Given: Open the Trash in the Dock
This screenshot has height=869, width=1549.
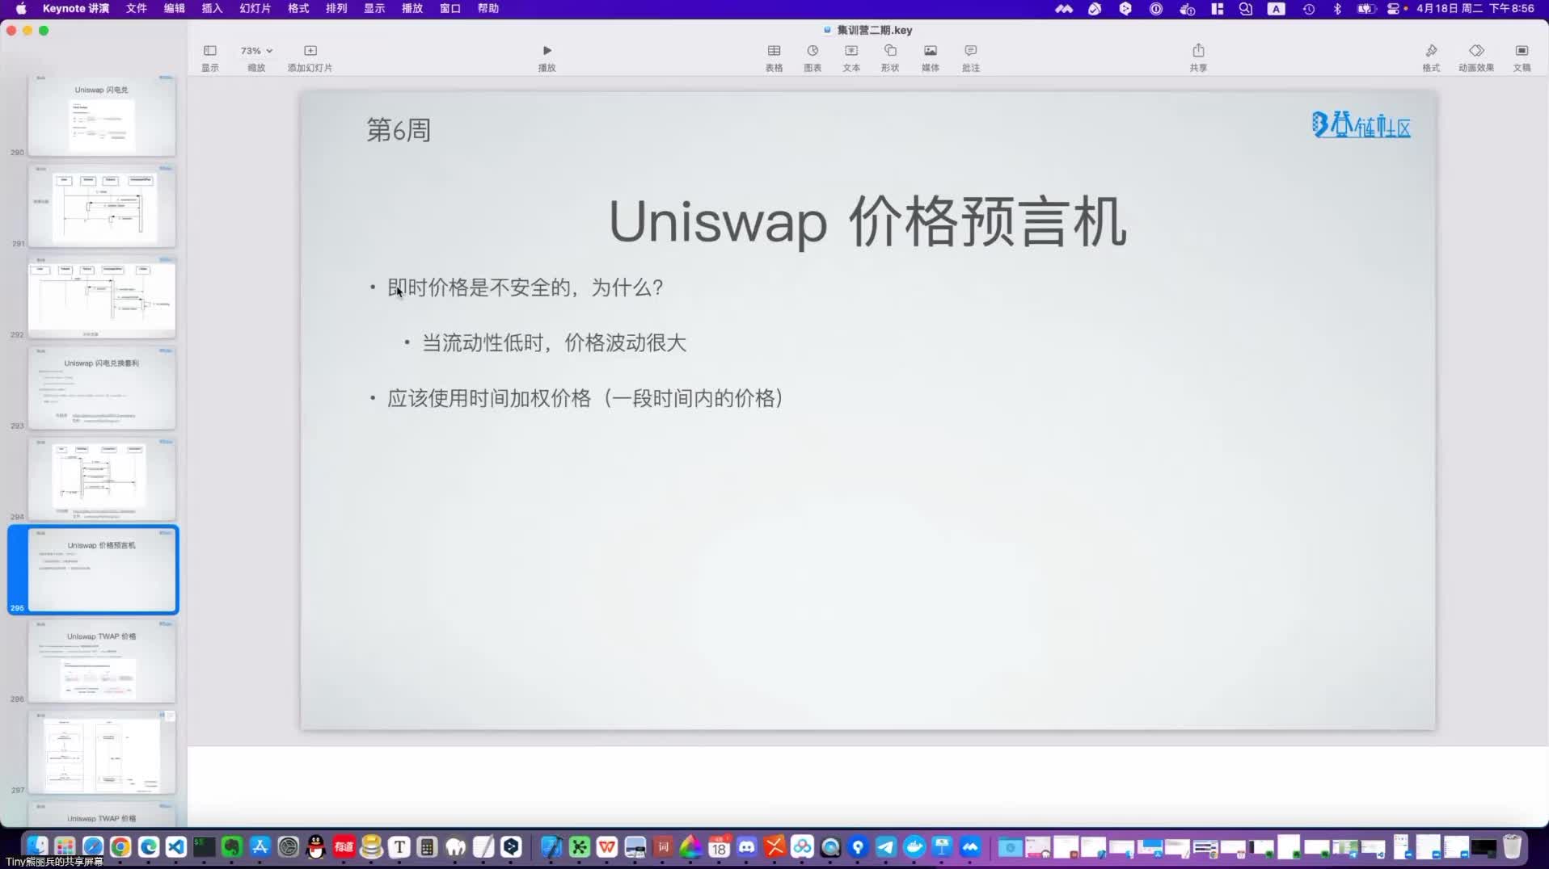Looking at the screenshot, I should (x=1512, y=846).
